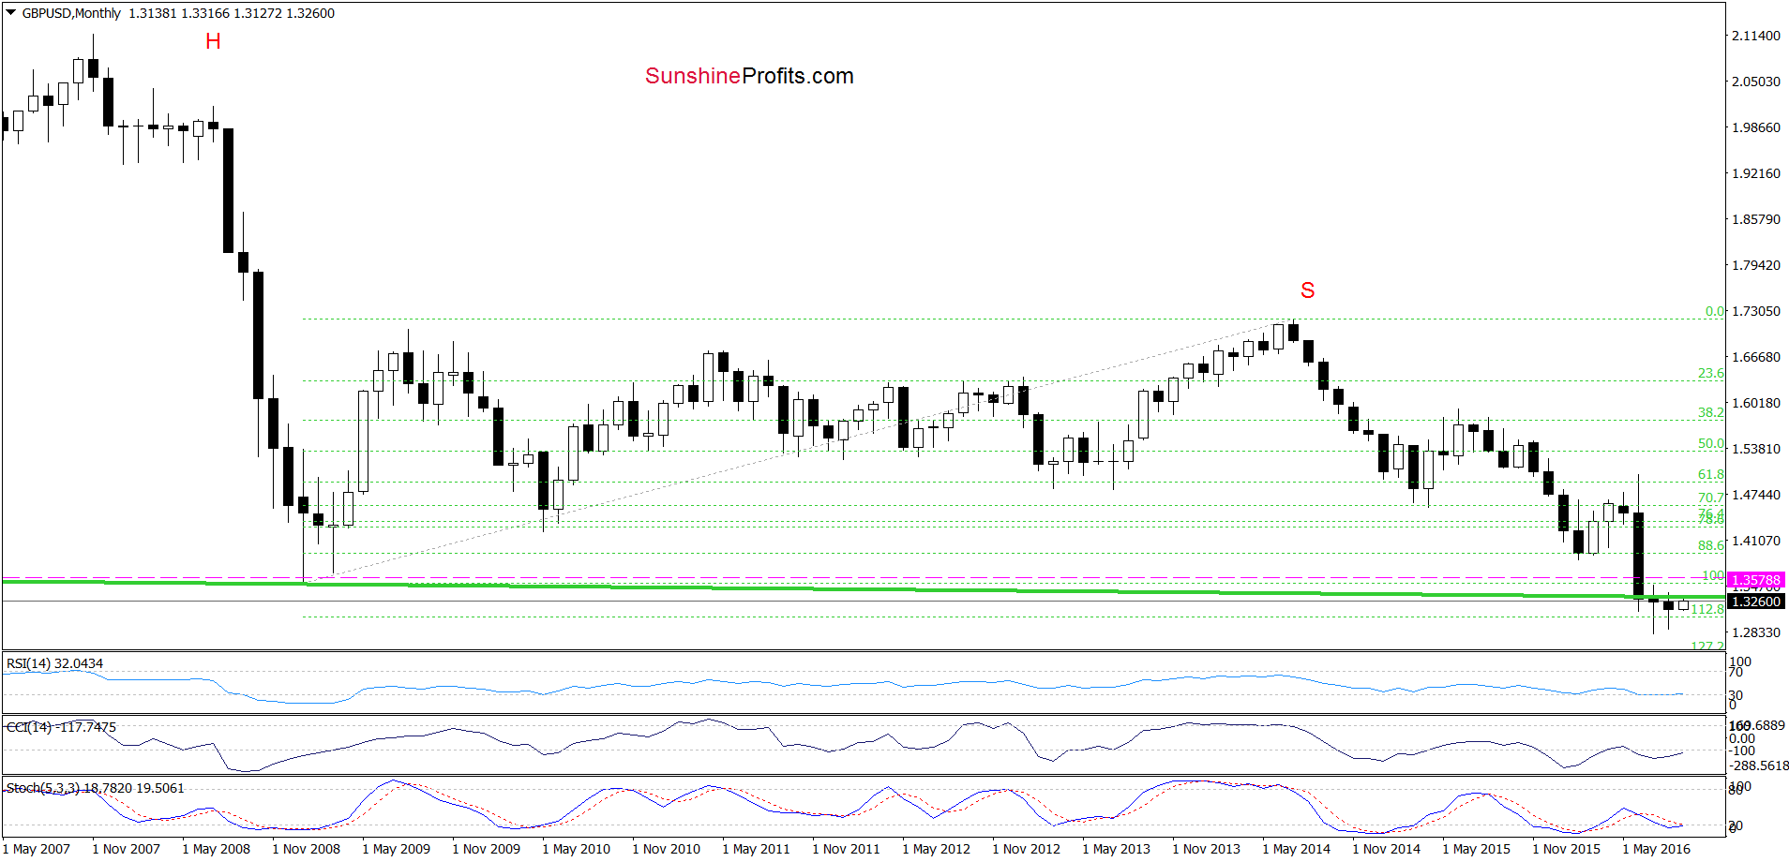
Task: Select the 1 May 2016 date label
Action: click(1657, 849)
